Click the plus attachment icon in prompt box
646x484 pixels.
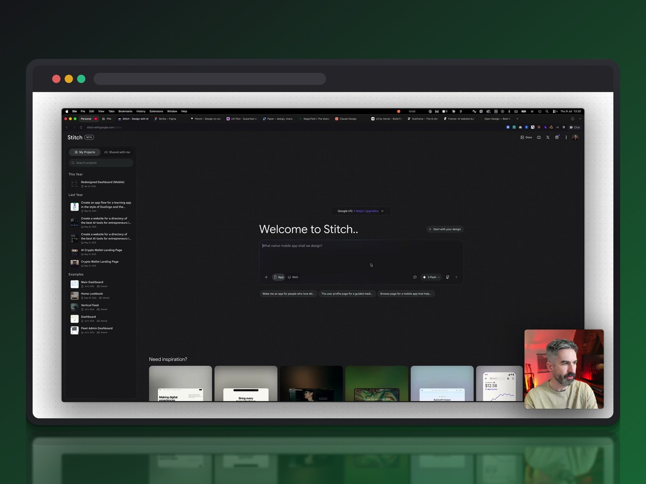[x=266, y=277]
